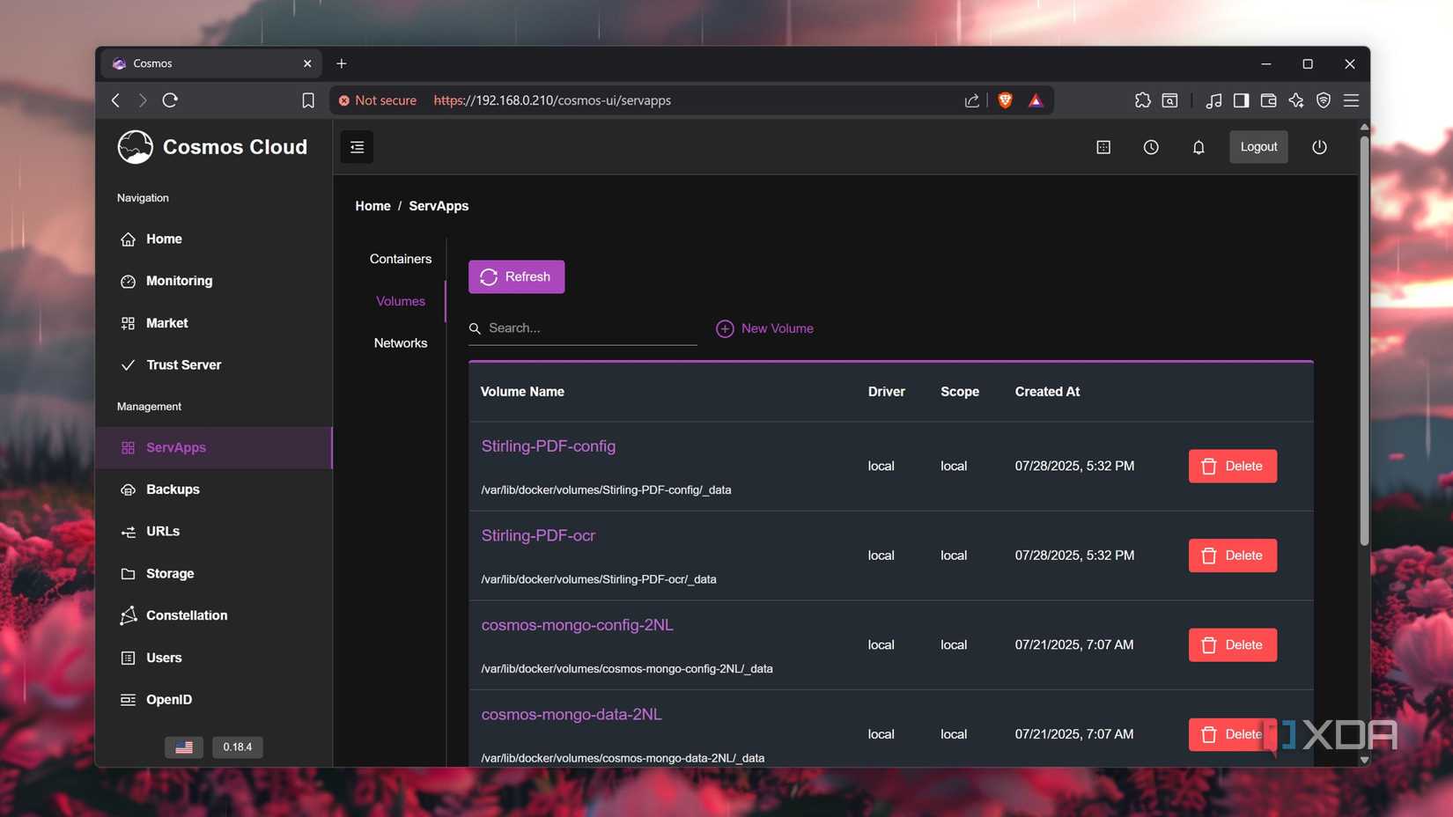The width and height of the screenshot is (1453, 817).
Task: Open the terminal/grid icon in the header
Action: (1103, 147)
